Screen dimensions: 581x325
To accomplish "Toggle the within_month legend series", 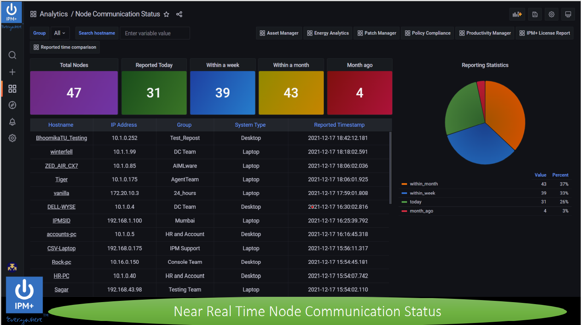I will click(424, 184).
